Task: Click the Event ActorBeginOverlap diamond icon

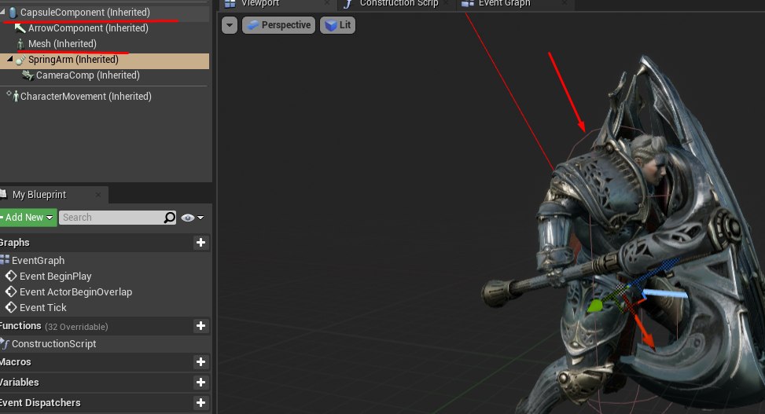Action: point(11,291)
